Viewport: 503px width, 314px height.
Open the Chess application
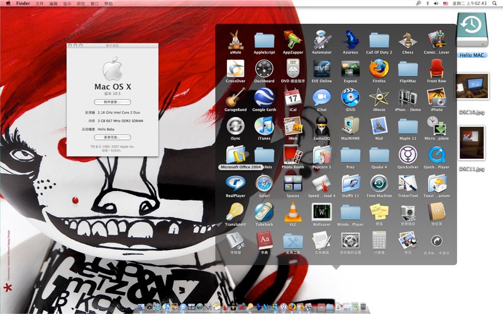point(407,40)
